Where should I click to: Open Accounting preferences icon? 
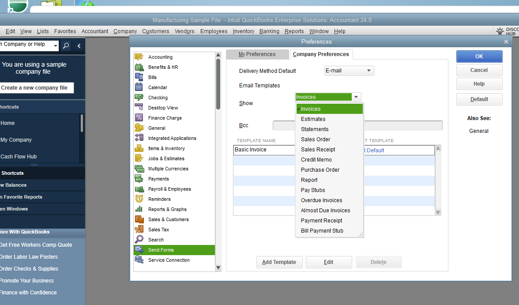[x=139, y=57]
